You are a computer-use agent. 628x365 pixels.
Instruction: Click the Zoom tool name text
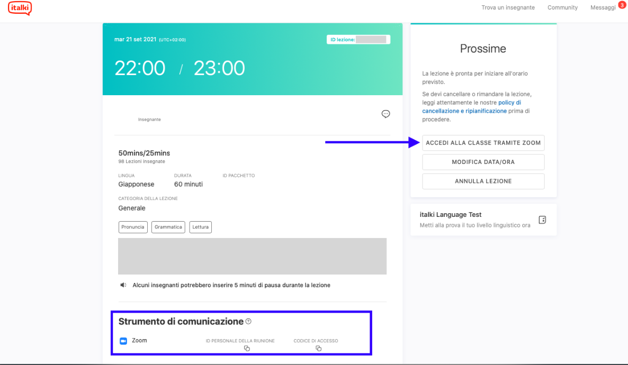tap(139, 341)
